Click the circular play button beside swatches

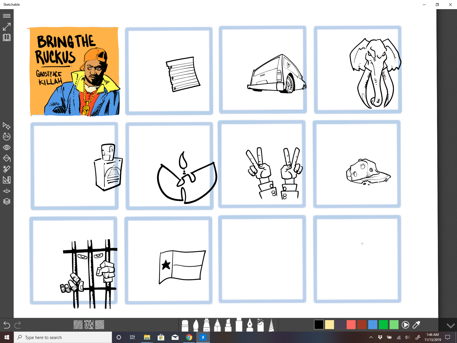(x=405, y=325)
